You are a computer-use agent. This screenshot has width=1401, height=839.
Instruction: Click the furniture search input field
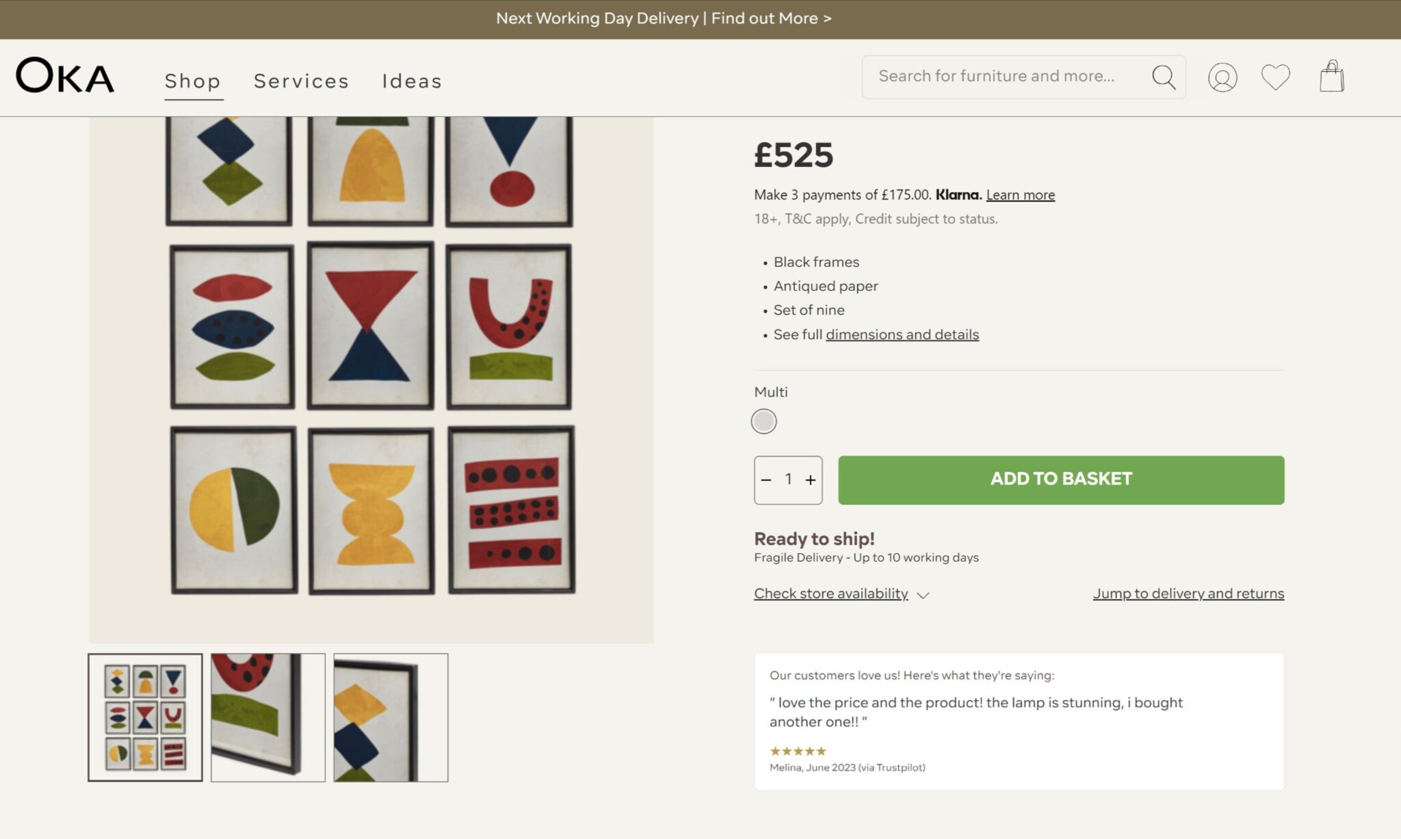coord(1006,77)
